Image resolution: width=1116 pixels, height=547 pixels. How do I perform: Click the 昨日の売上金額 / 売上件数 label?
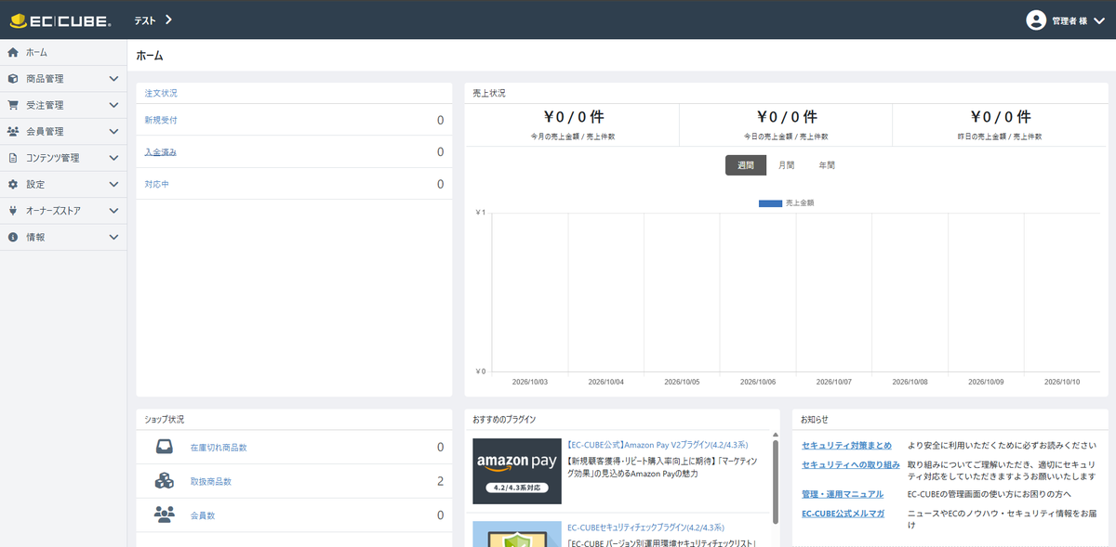click(x=1001, y=137)
